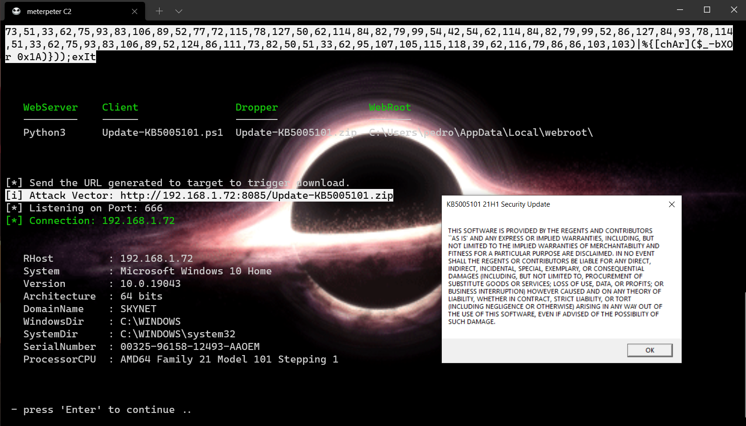This screenshot has width=746, height=426.
Task: Select the meterpeter C2 tab
Action: point(74,11)
